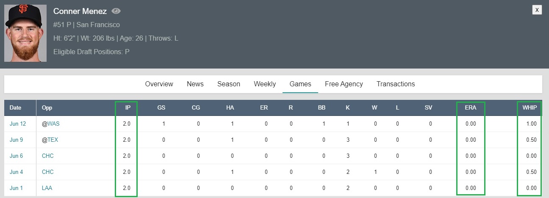Select the Games tab
549x198 pixels.
tap(300, 84)
